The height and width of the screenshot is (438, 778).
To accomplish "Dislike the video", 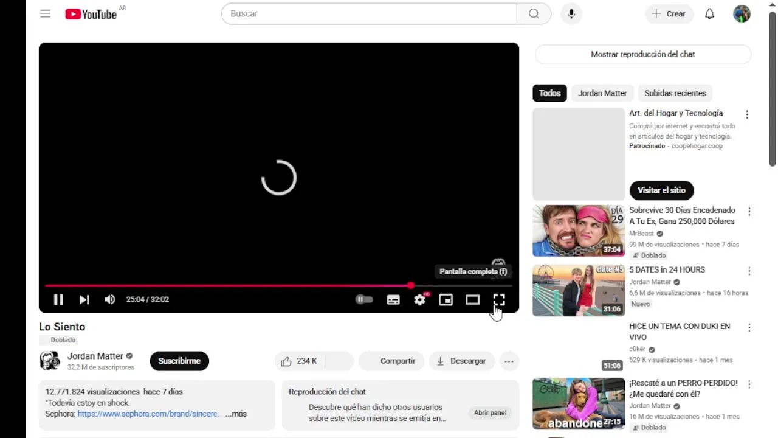I will point(339,361).
